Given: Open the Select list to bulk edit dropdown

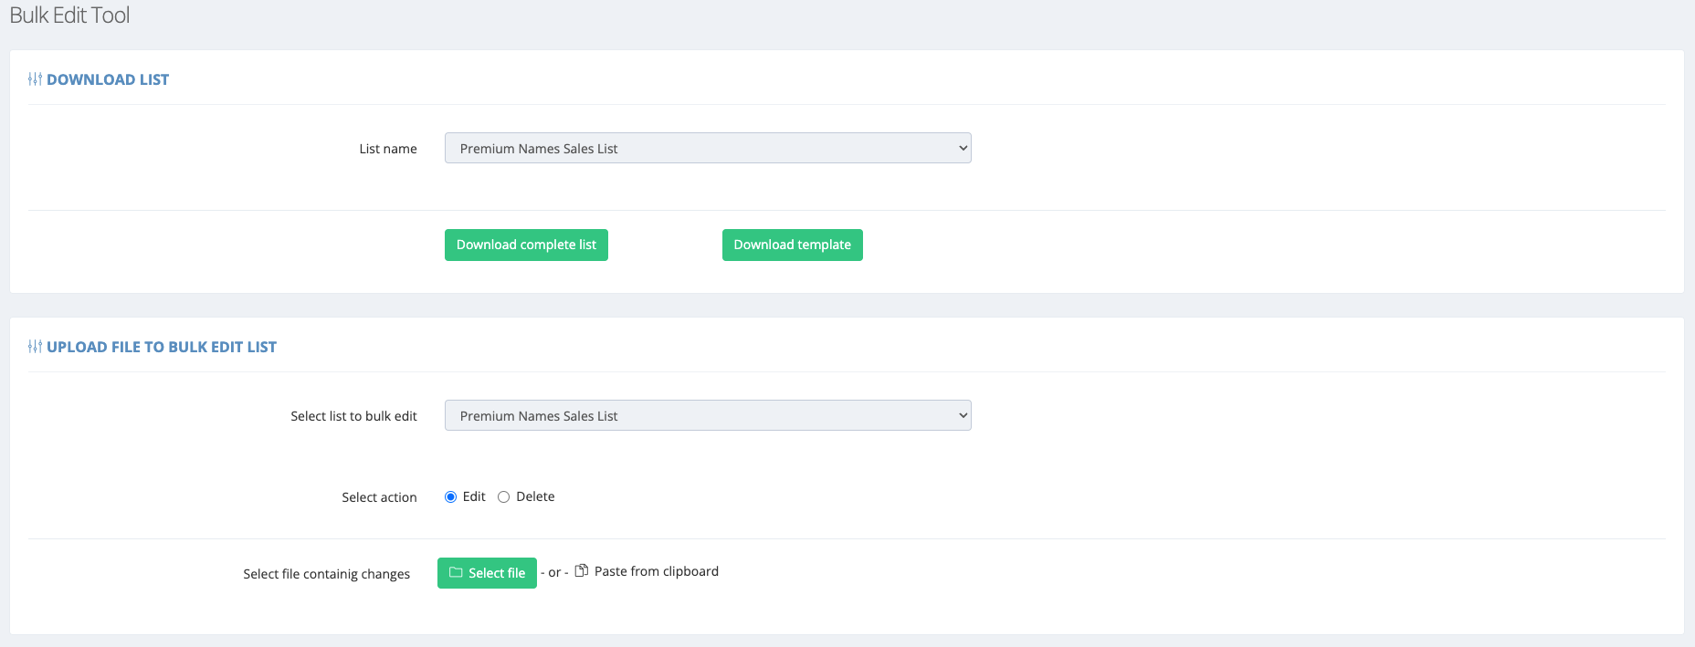Looking at the screenshot, I should 708,415.
